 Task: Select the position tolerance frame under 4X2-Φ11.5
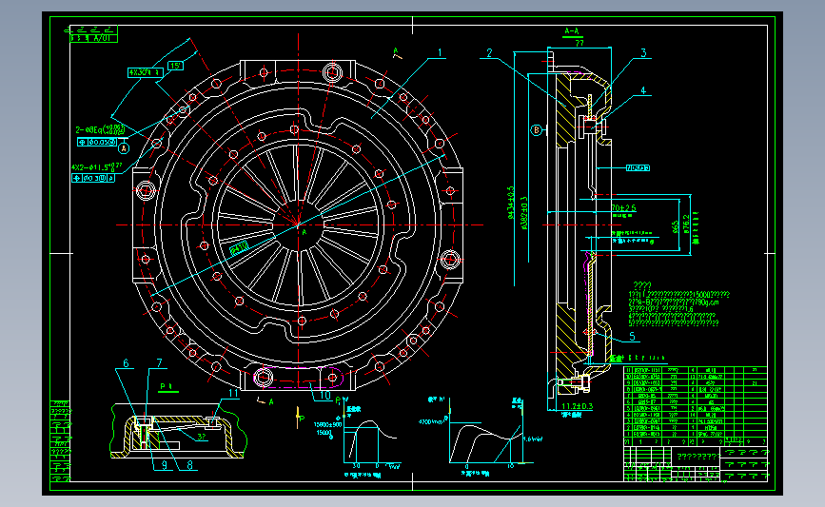point(93,178)
